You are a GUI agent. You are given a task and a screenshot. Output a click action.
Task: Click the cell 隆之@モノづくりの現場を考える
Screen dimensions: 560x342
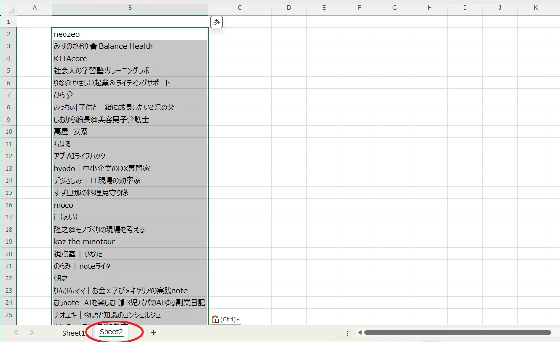[x=130, y=229]
